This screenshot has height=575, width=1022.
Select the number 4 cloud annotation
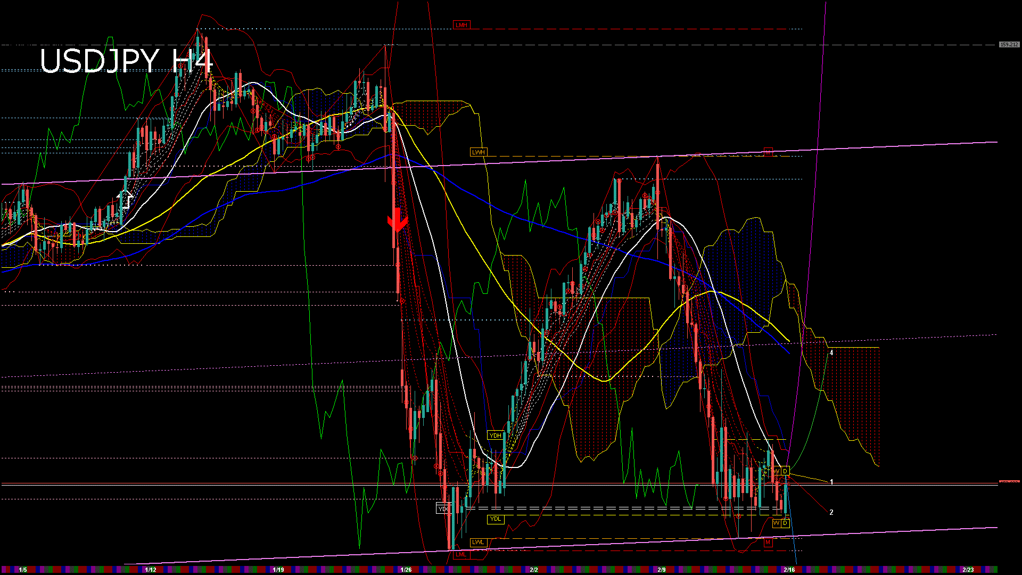[831, 352]
